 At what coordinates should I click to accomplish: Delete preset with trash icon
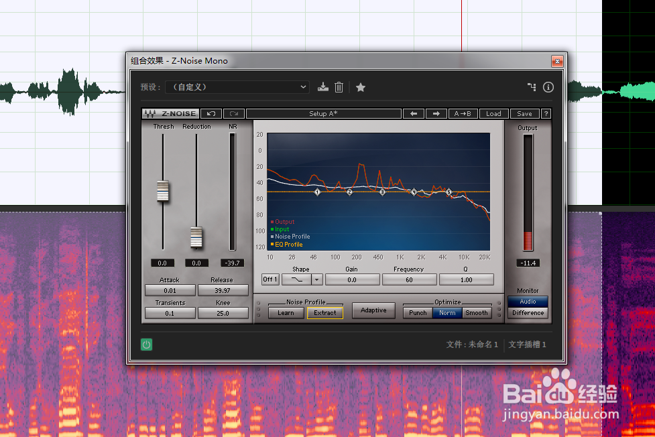[339, 87]
